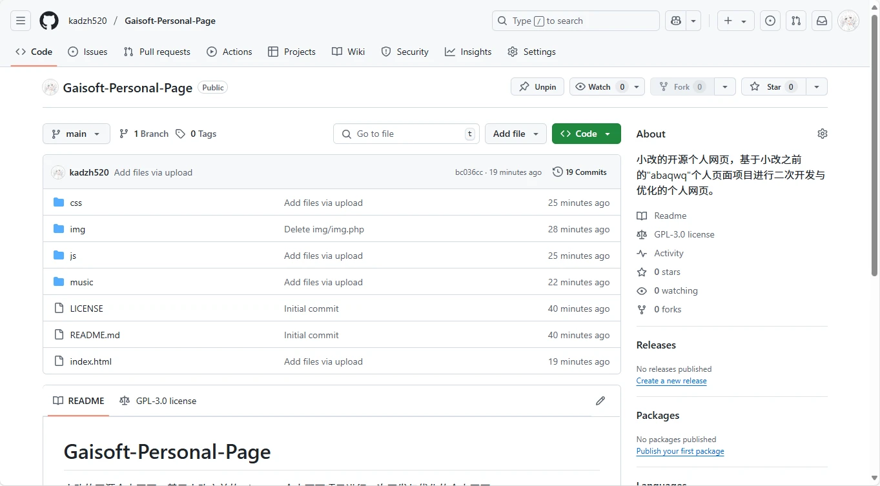This screenshot has height=486, width=880.
Task: Open the user profile avatar menu
Action: point(848,21)
